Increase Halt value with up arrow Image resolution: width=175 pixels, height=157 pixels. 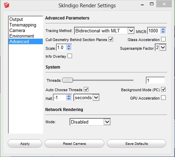(69, 96)
